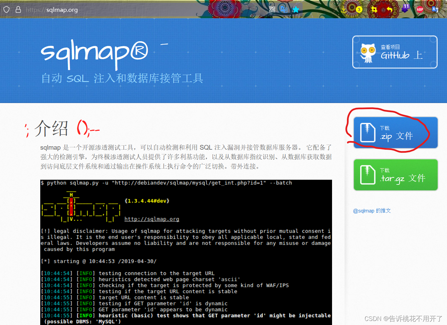
Task: Click the line 'starting @ 10:44:53 /2019-04-30/'
Action: click(x=99, y=261)
